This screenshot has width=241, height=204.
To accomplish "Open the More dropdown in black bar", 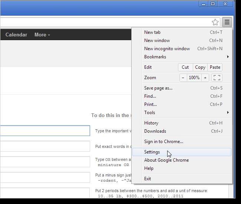I will click(42, 35).
